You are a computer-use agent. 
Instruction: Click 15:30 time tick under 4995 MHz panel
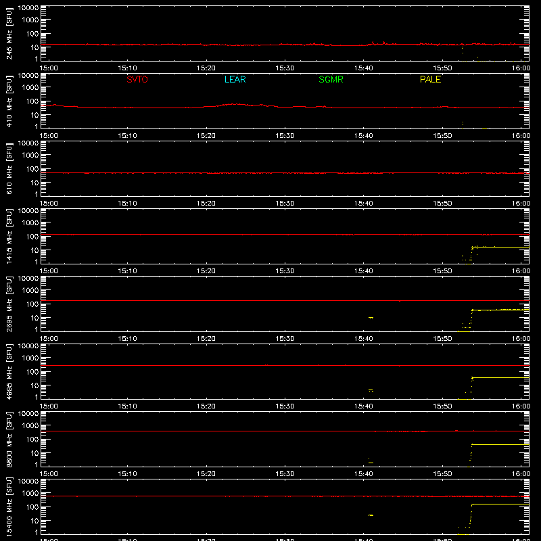(285, 406)
